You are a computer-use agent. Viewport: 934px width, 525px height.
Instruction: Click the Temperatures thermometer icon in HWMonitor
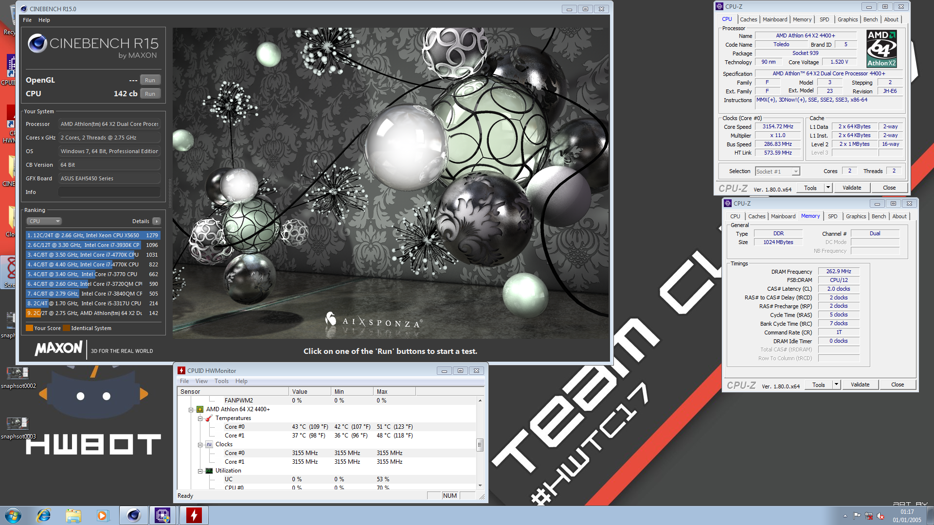209,418
